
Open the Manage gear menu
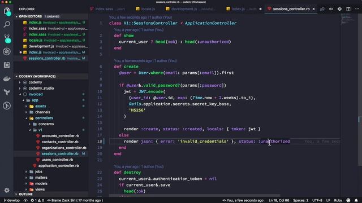pos(7,191)
